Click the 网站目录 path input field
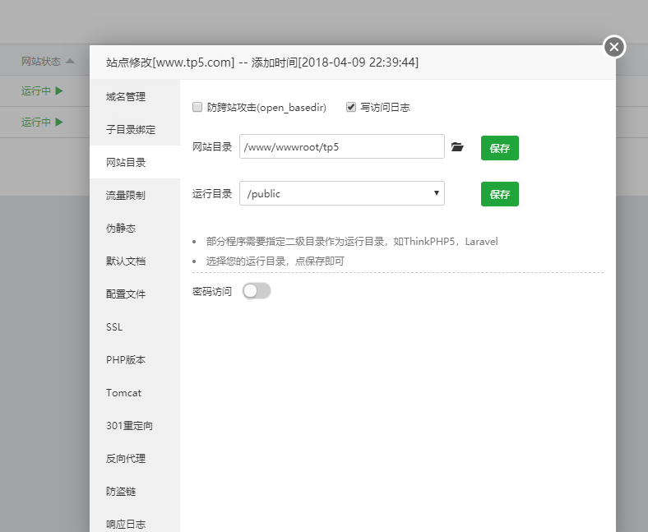Screen dimensions: 648x532 point(341,147)
